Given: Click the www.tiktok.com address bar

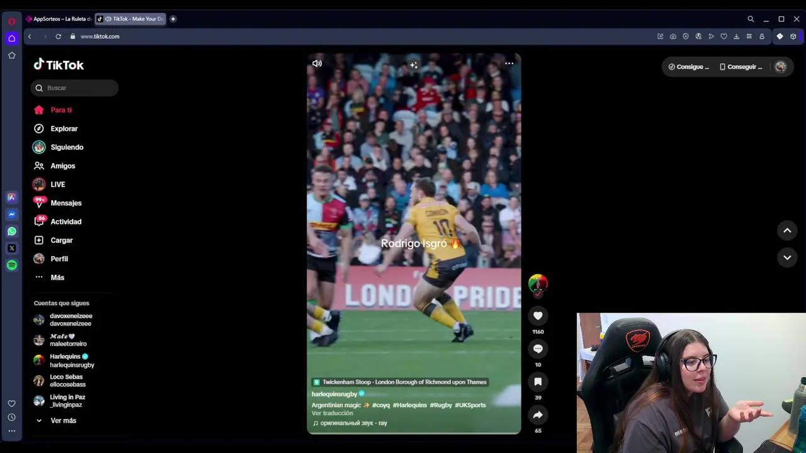Looking at the screenshot, I should click(99, 36).
